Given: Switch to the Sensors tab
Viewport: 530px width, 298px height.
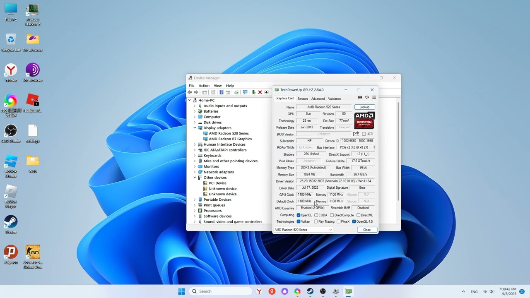Looking at the screenshot, I should click(303, 99).
